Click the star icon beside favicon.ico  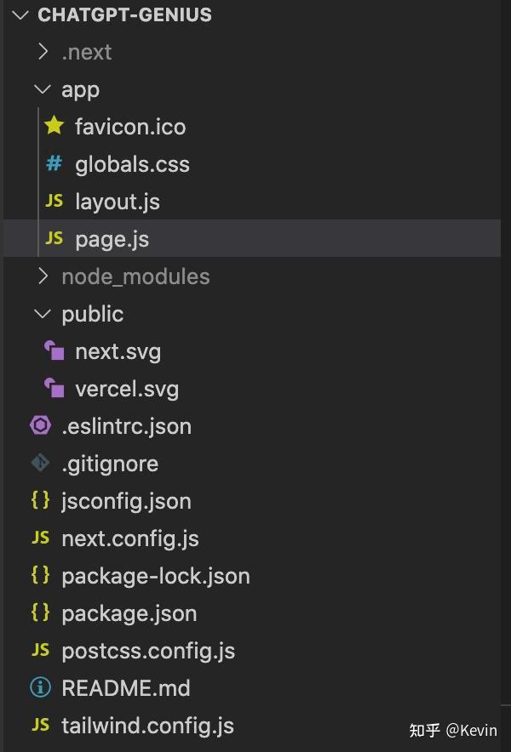pos(55,127)
